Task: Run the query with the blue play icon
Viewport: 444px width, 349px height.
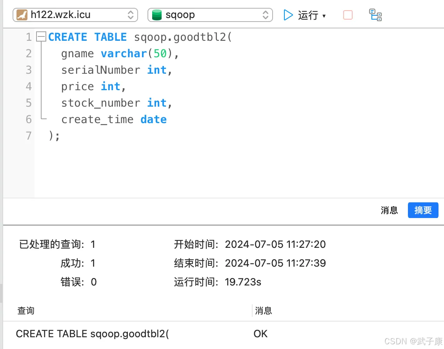Action: pos(288,15)
